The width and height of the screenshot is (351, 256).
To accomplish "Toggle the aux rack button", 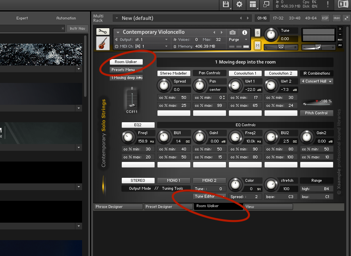I will pyautogui.click(x=337, y=18).
